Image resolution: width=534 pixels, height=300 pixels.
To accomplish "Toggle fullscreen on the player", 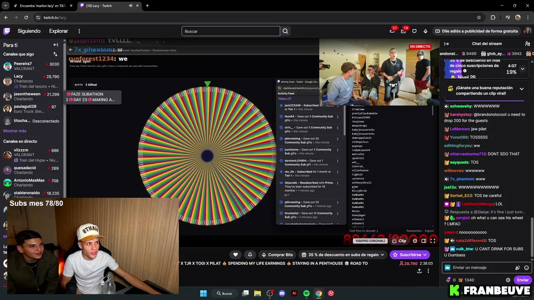I will pyautogui.click(x=433, y=241).
